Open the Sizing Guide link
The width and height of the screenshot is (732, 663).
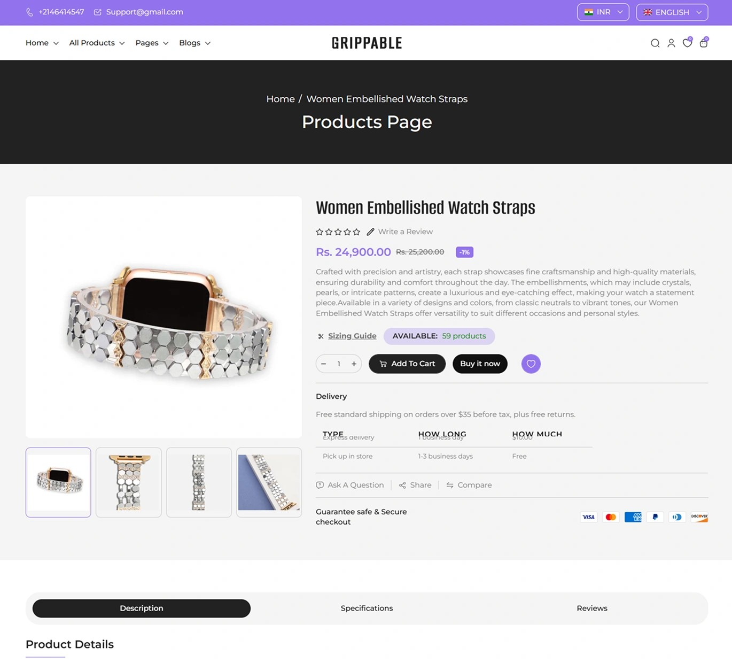click(352, 336)
